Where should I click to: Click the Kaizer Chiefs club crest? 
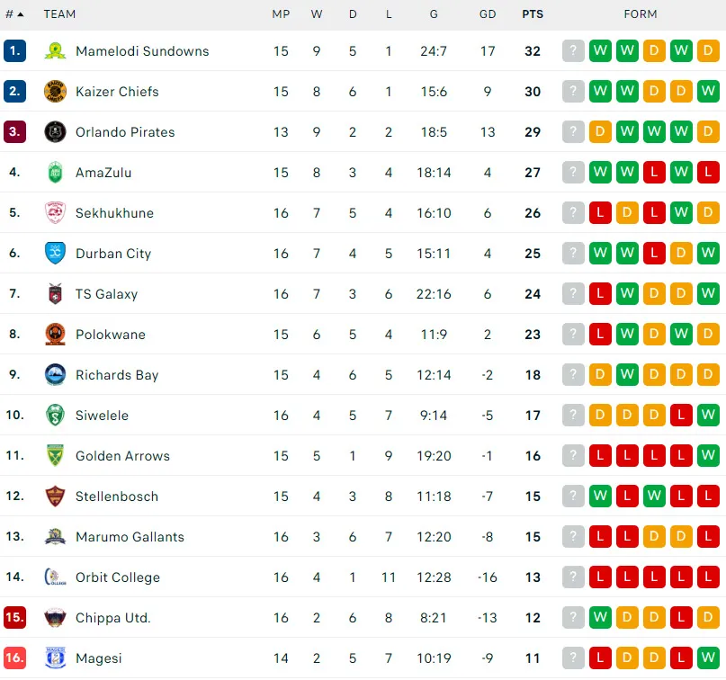[55, 92]
